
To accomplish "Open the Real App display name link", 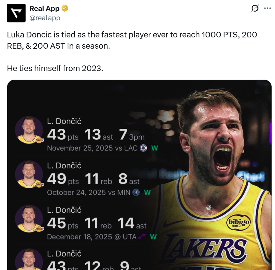I will tap(44, 9).
